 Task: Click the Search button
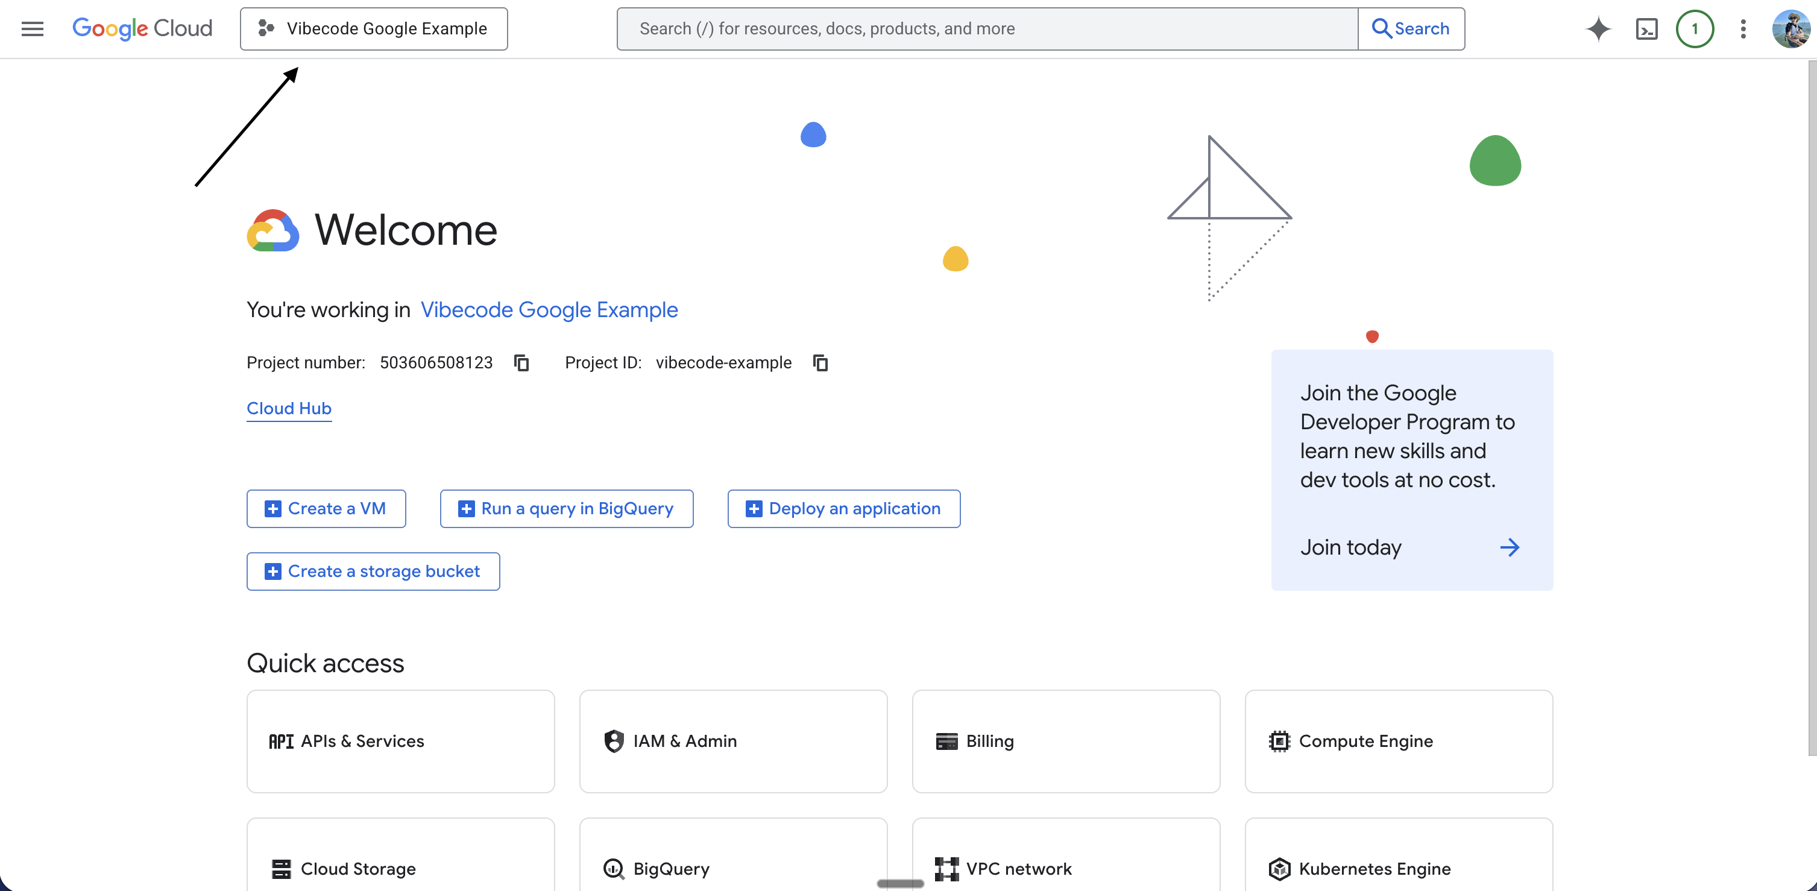1411,29
